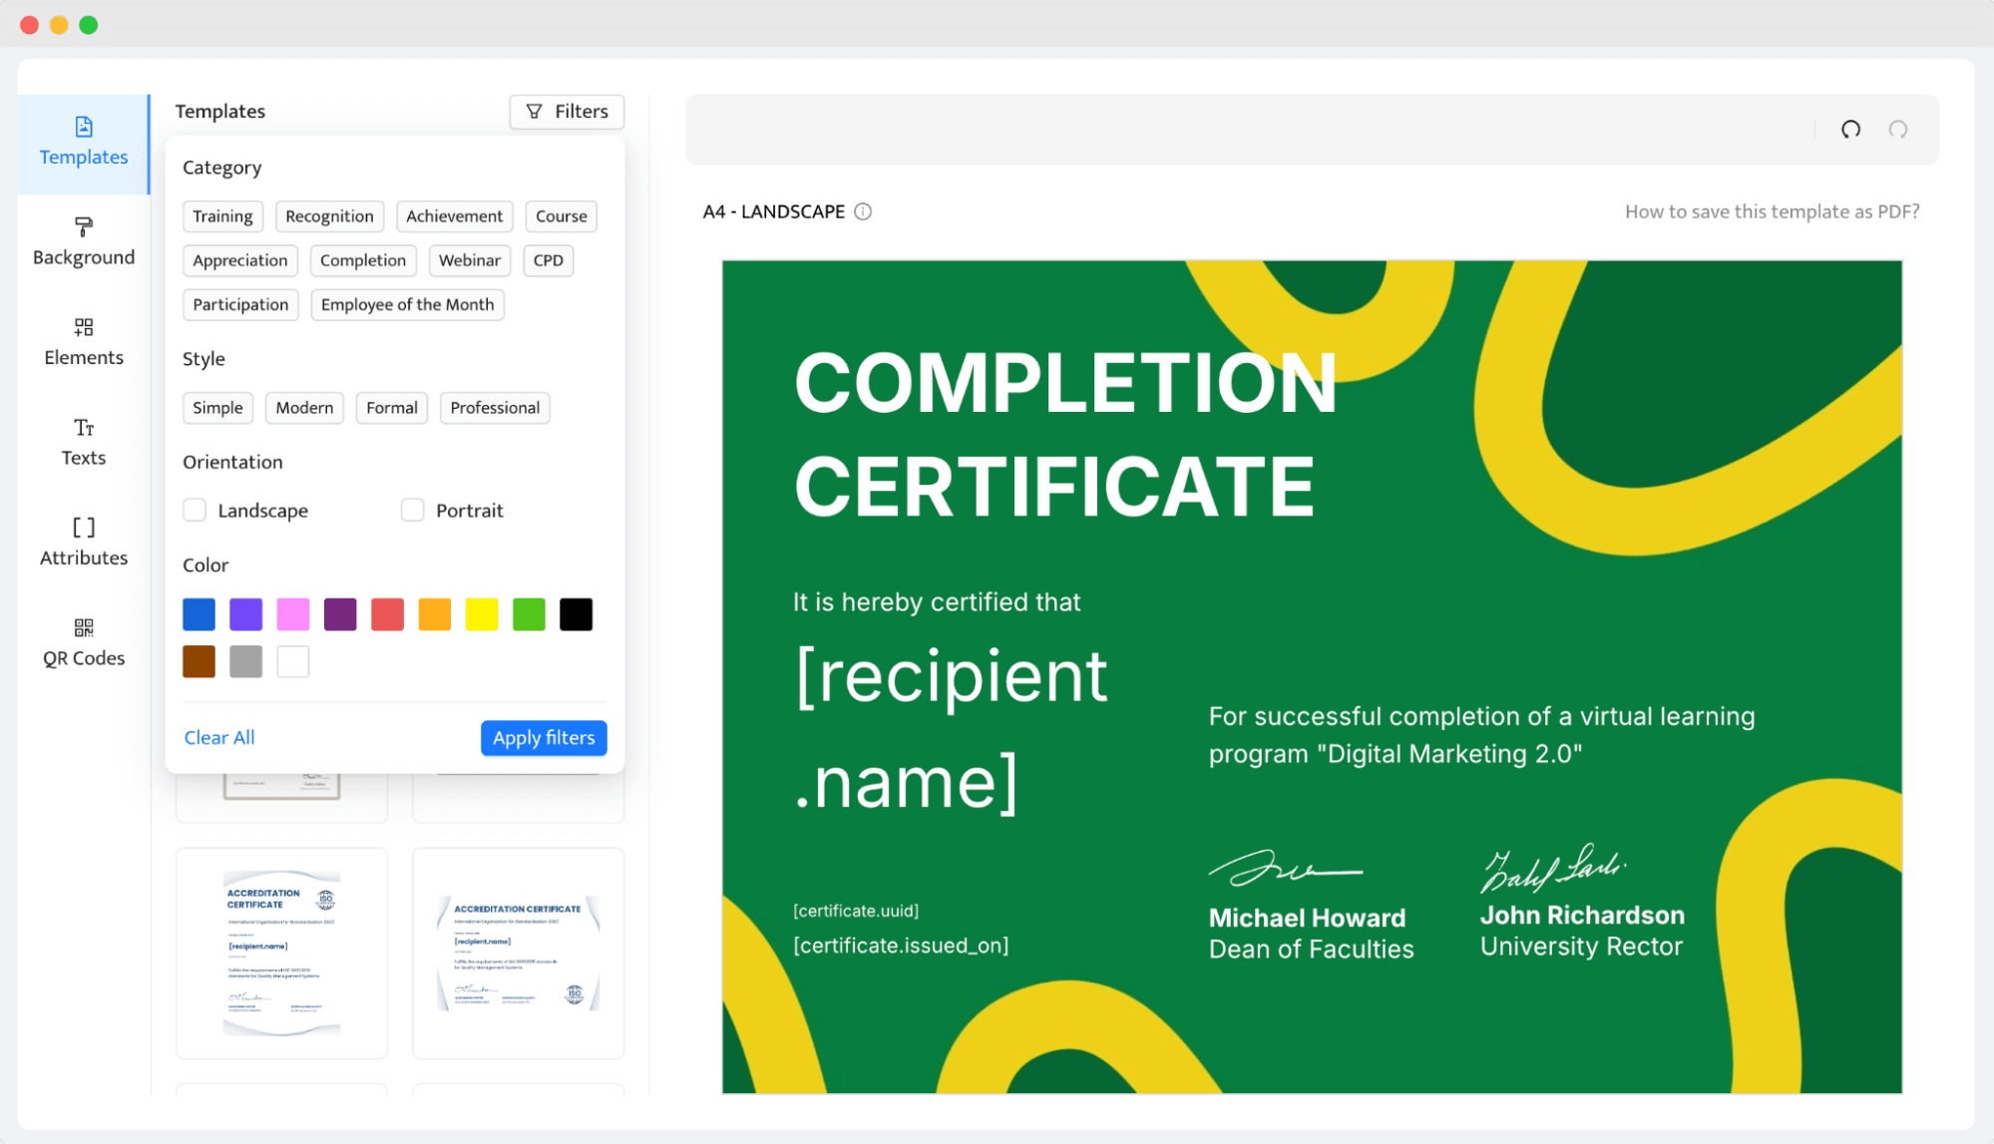Click the [certificate.uuid] placeholder
1994x1144 pixels.
856,911
